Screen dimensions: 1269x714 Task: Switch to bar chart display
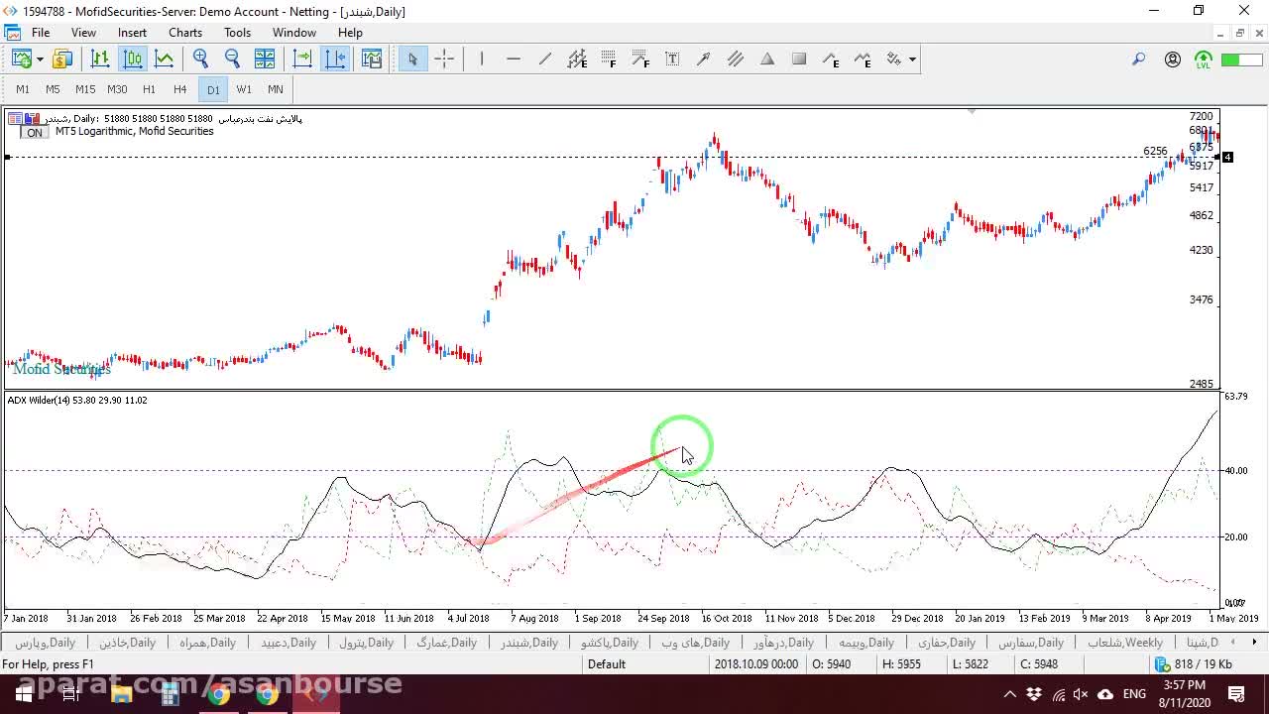click(100, 59)
